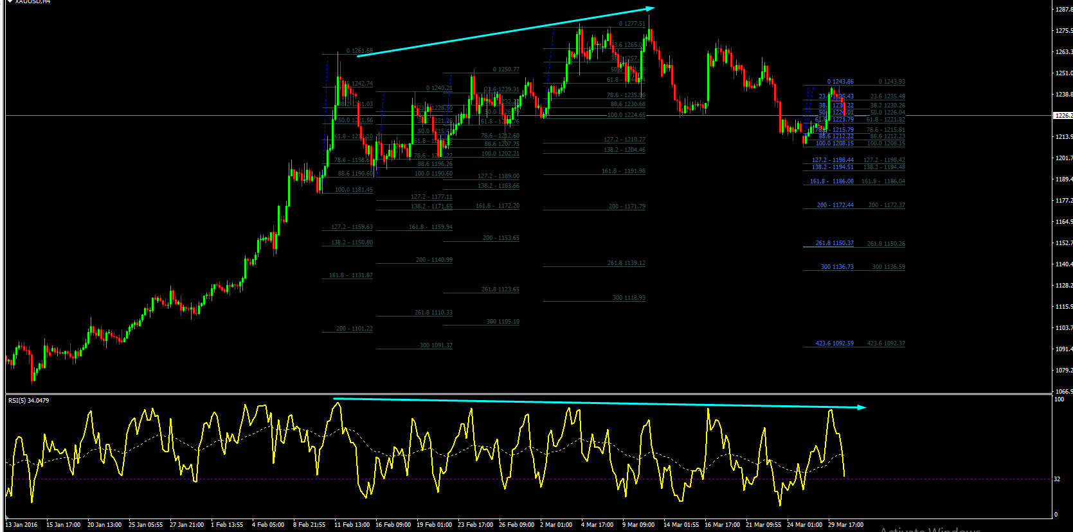The height and width of the screenshot is (532, 1073).
Task: Click the 200 - 1101.22 extension level
Action: coord(354,329)
